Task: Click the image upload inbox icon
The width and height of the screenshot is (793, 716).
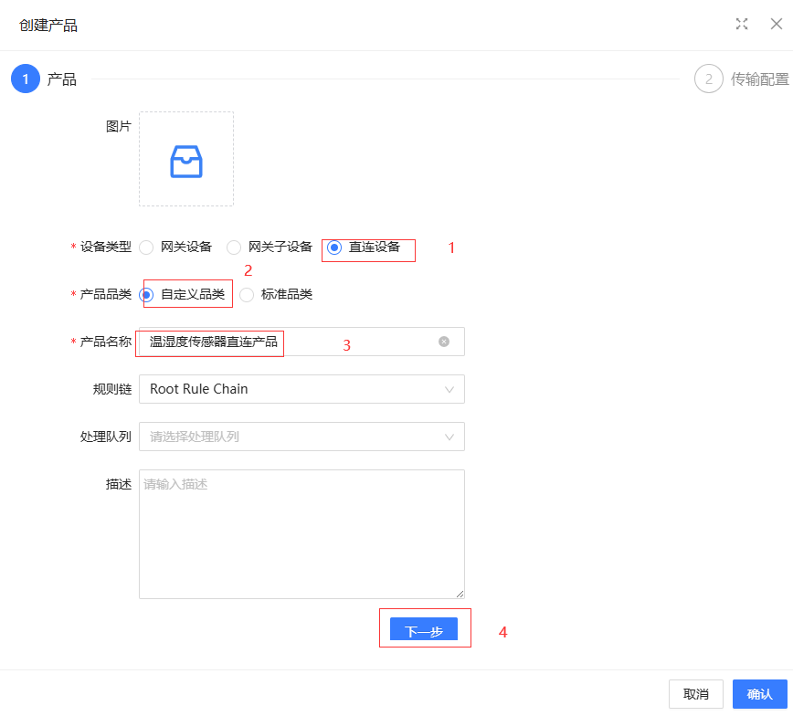Action: tap(186, 161)
